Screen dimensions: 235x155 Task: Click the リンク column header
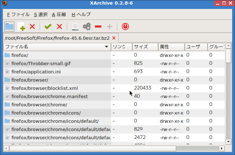pyautogui.click(x=121, y=47)
